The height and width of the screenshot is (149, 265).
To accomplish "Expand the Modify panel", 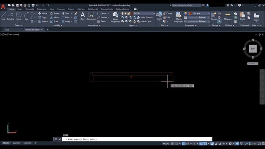I will pos(58,25).
